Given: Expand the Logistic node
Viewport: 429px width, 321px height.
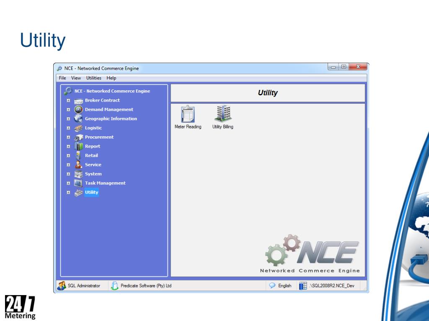Looking at the screenshot, I should pyautogui.click(x=68, y=128).
